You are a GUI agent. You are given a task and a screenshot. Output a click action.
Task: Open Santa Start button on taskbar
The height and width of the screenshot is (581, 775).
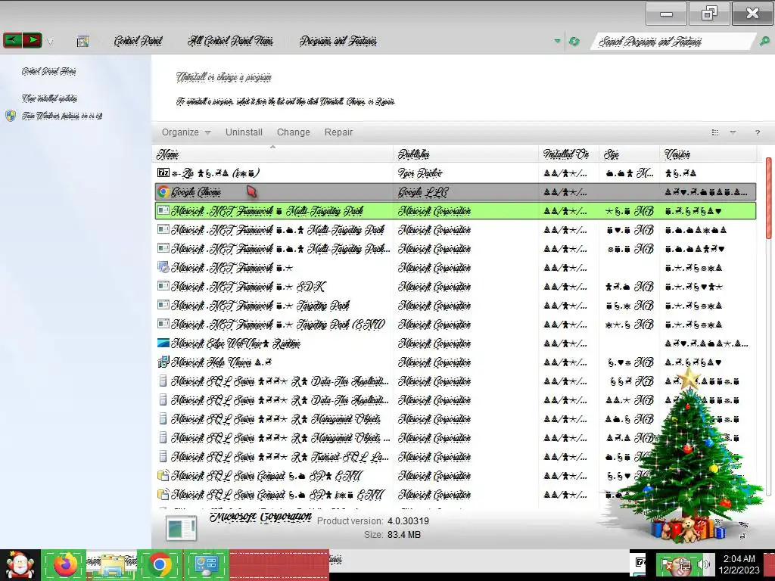(20, 564)
